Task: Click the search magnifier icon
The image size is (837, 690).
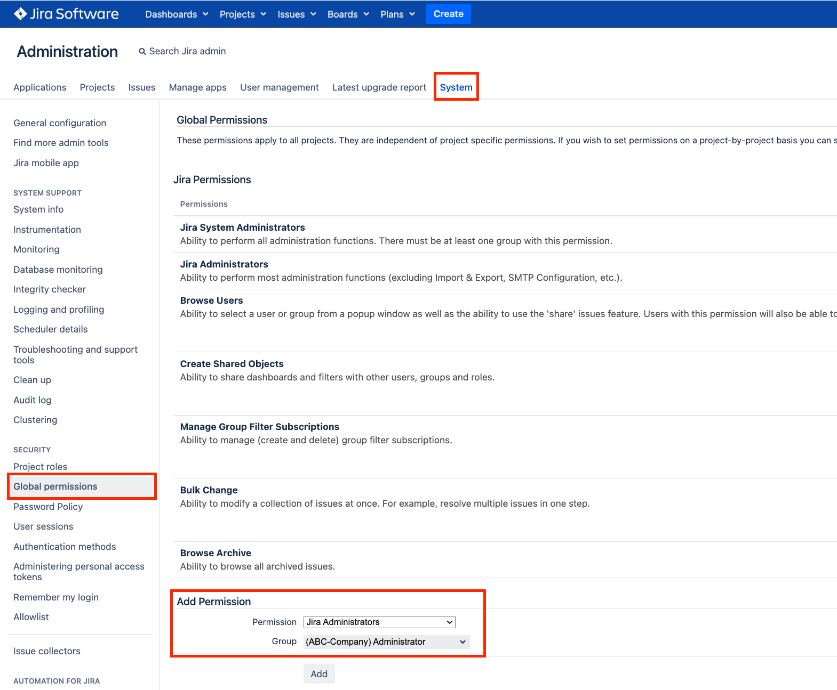Action: coord(142,52)
